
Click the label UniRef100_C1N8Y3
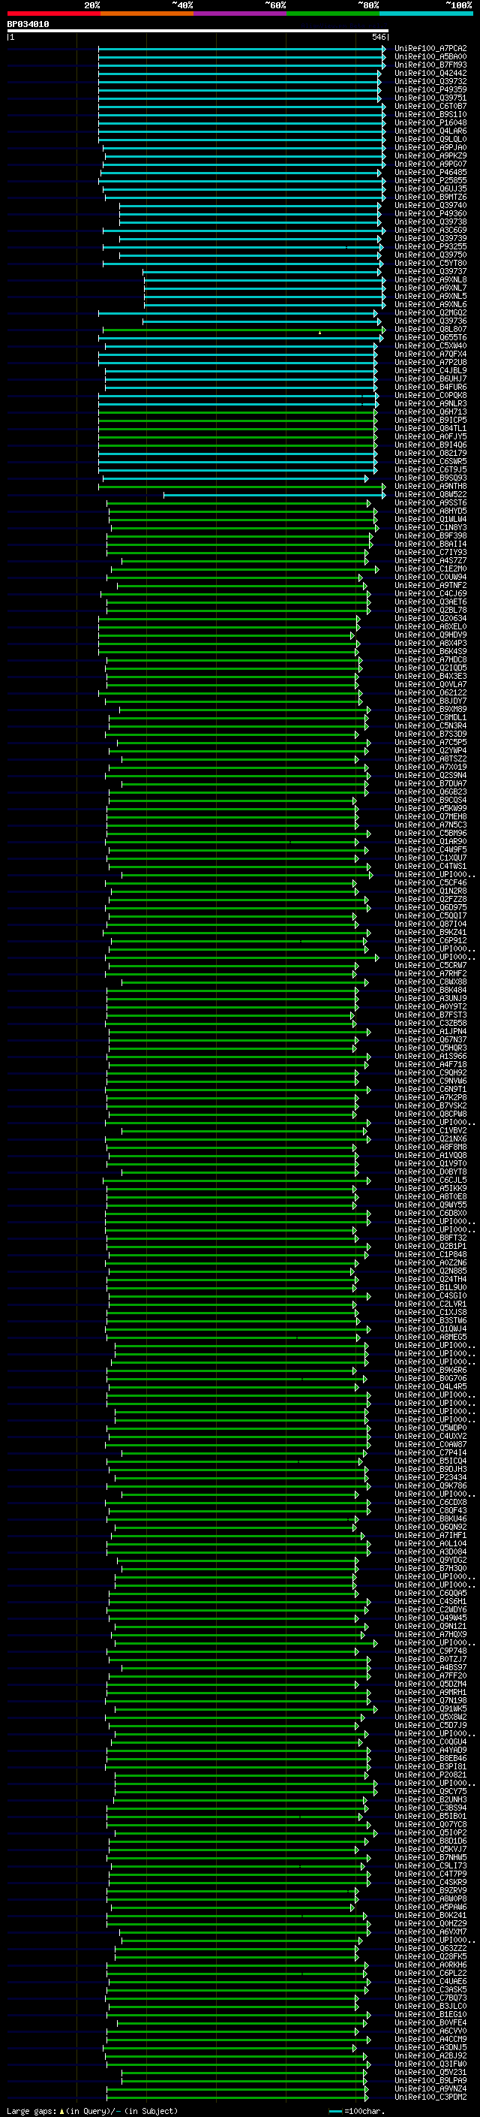[x=430, y=528]
